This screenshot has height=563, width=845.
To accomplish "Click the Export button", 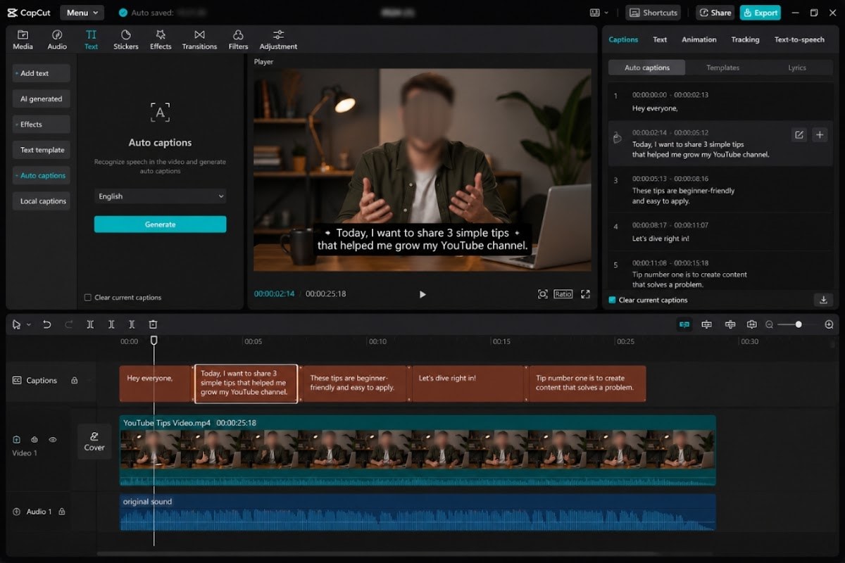I will [x=760, y=13].
